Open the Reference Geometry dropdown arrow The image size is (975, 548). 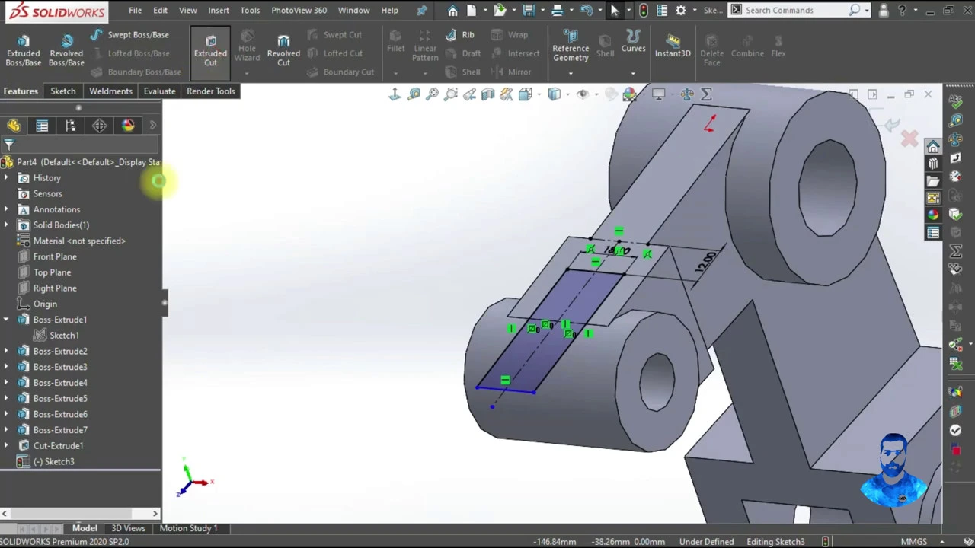[571, 73]
